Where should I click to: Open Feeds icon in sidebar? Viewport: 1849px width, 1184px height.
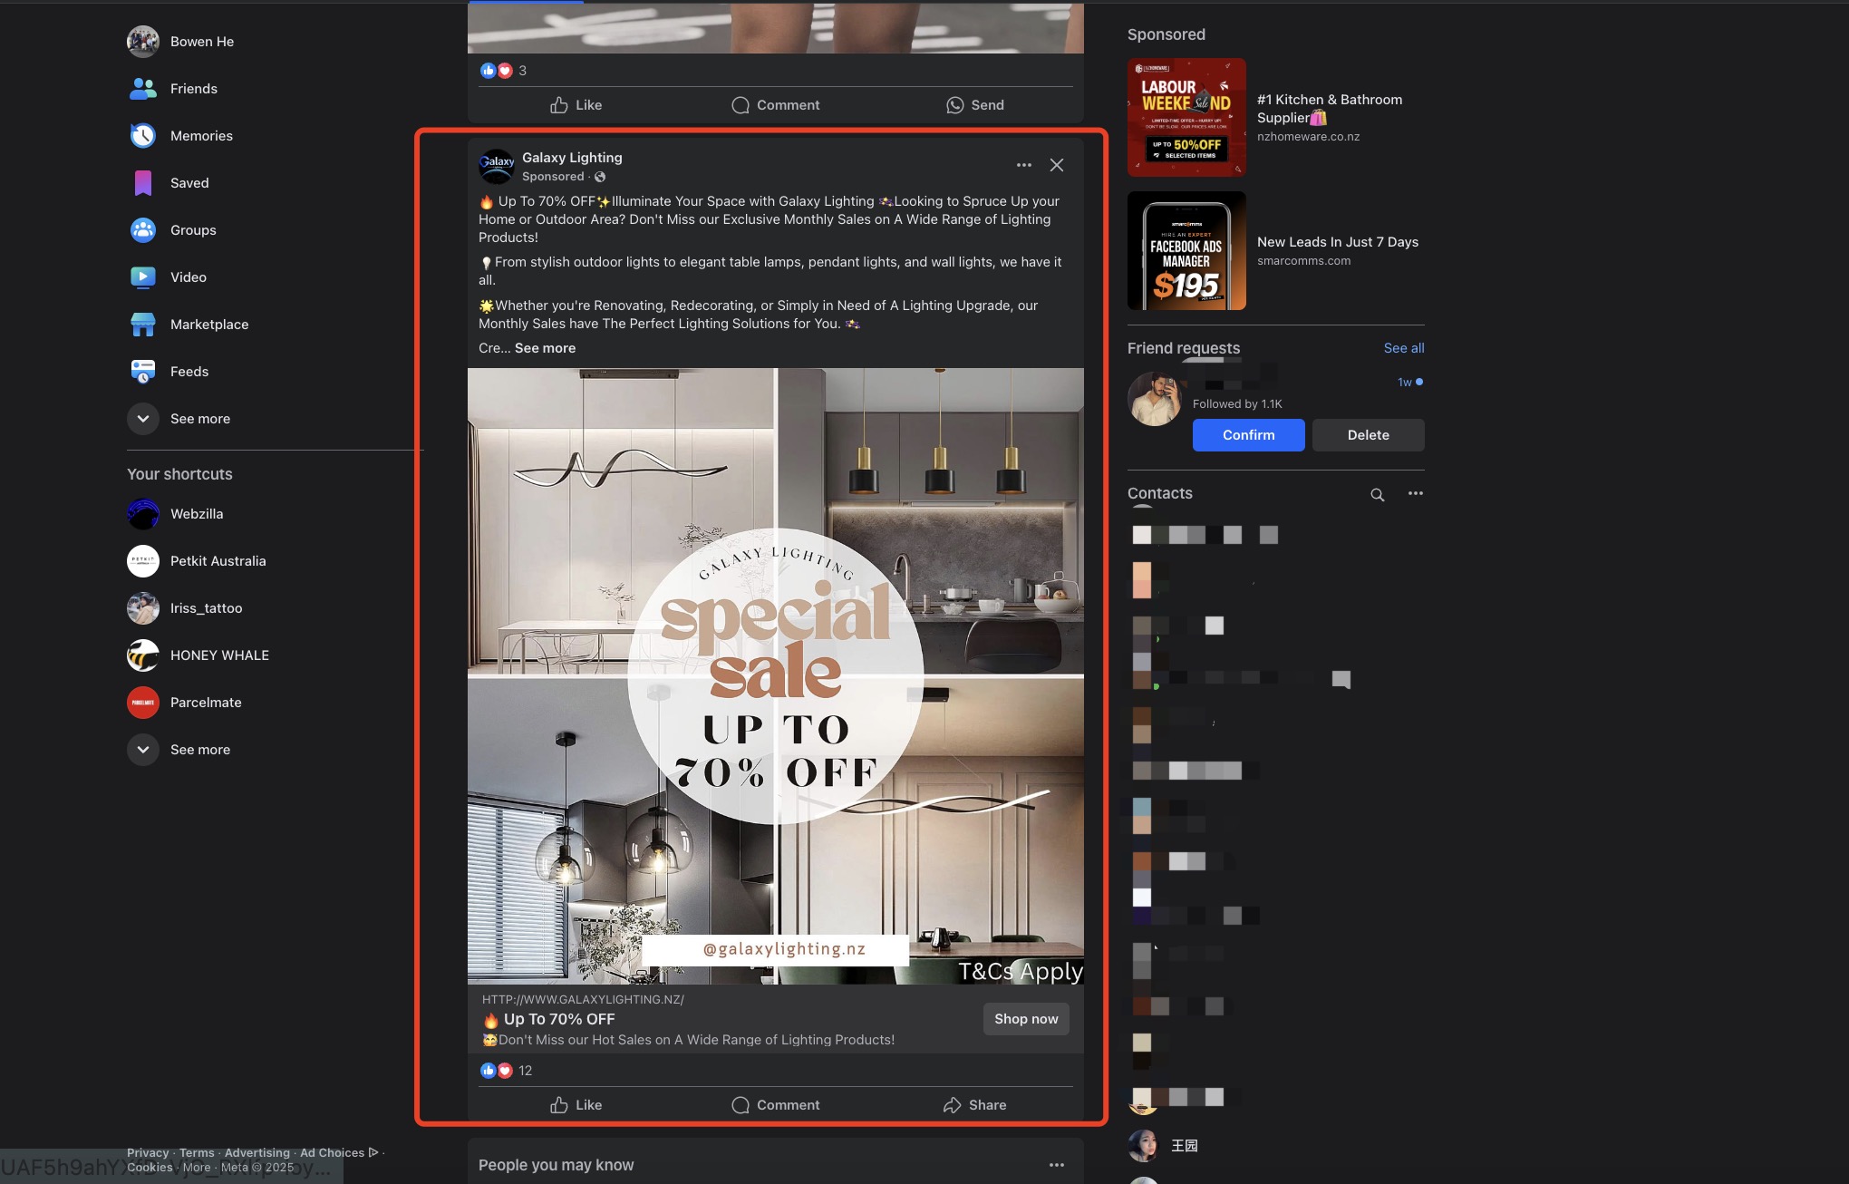[143, 372]
